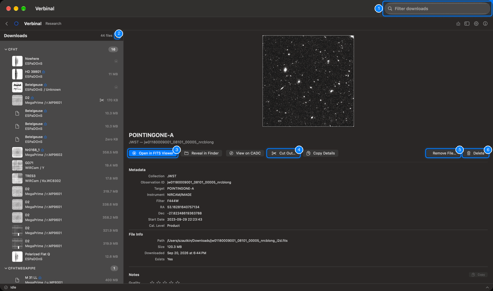Click the file Path value ending nrcblong_i2d.fits
Viewport: 493px width, 291px height.
pyautogui.click(x=227, y=241)
